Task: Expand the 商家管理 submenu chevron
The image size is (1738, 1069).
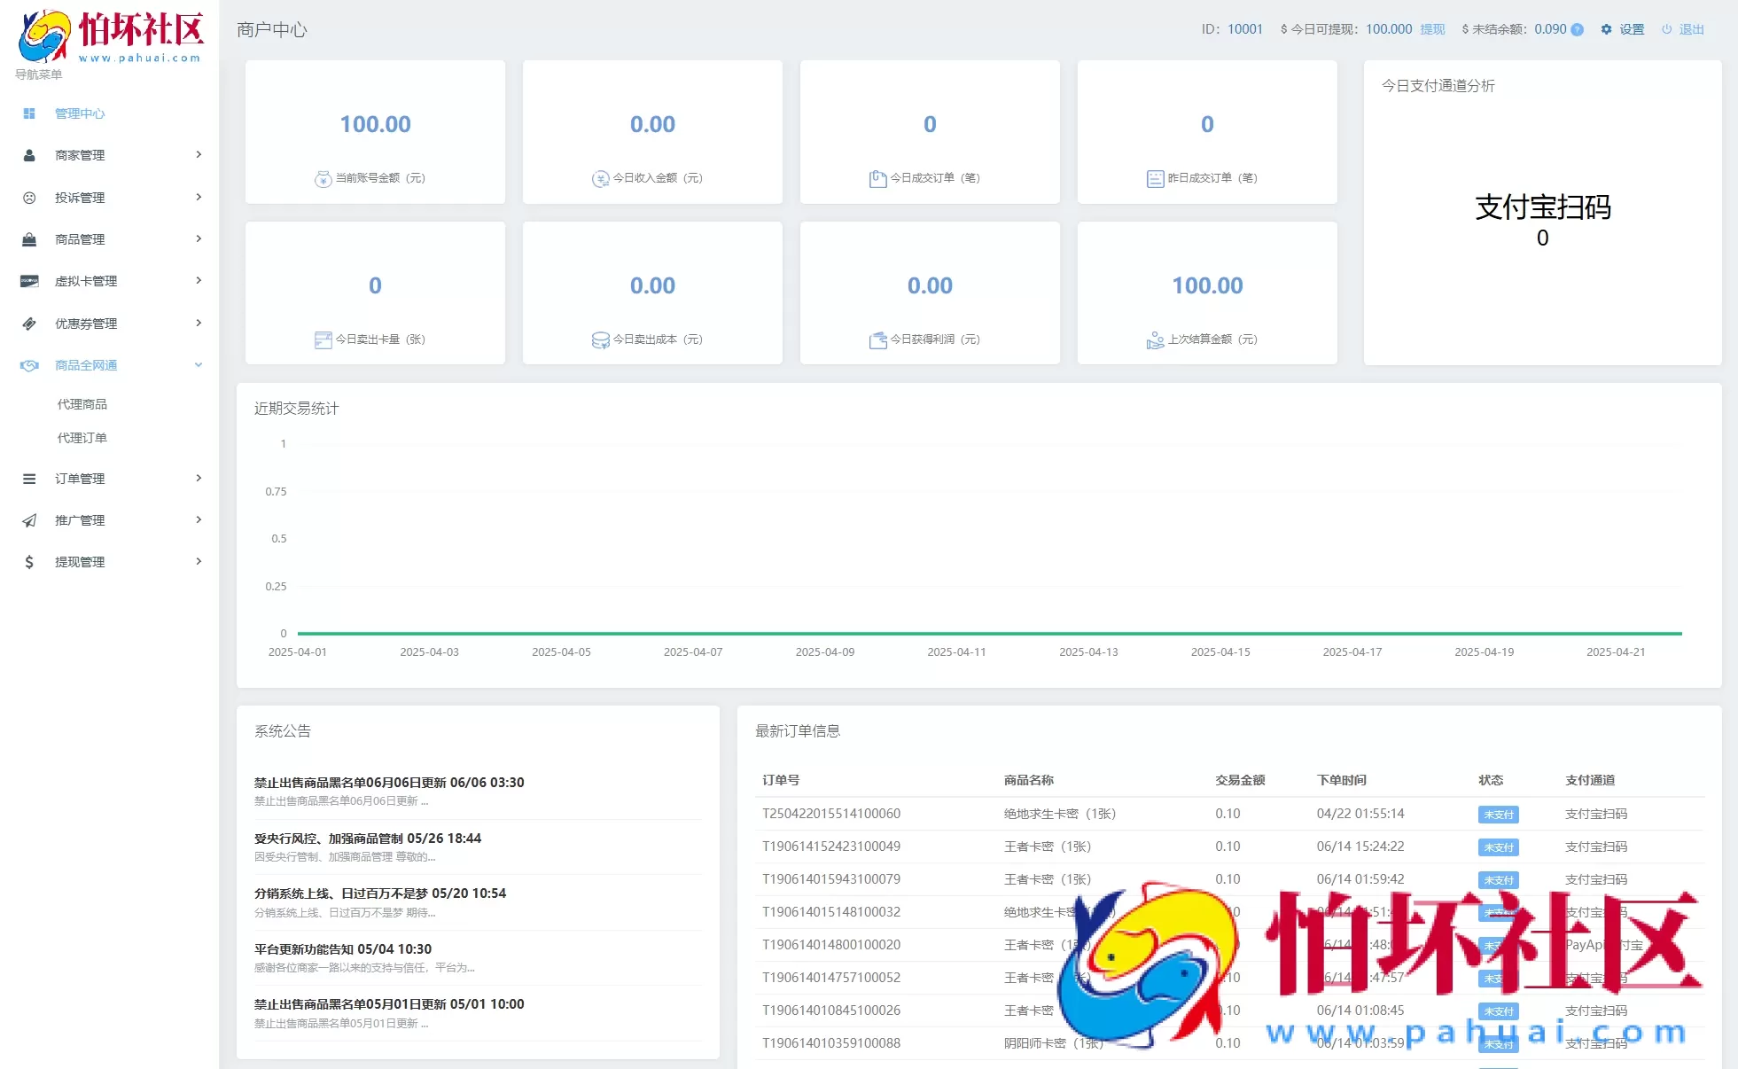Action: [199, 154]
